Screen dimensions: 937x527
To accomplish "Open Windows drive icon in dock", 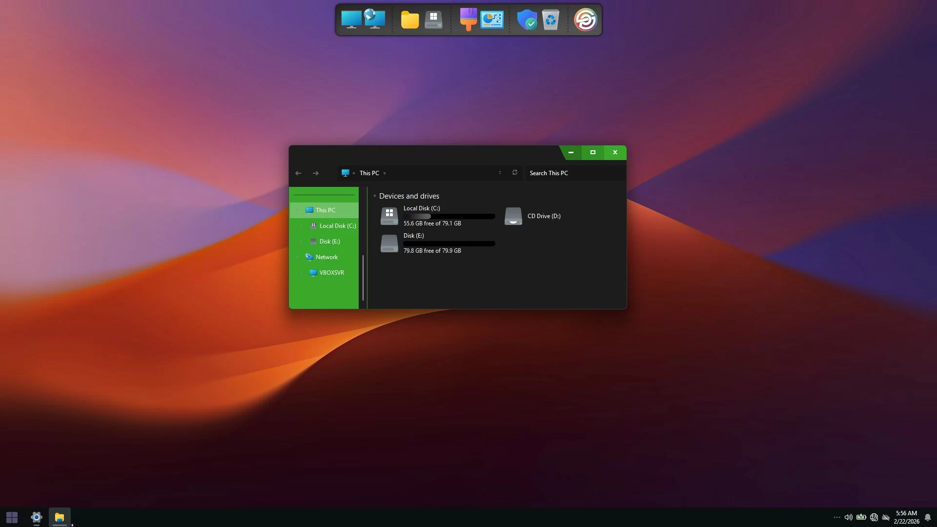I will point(433,20).
